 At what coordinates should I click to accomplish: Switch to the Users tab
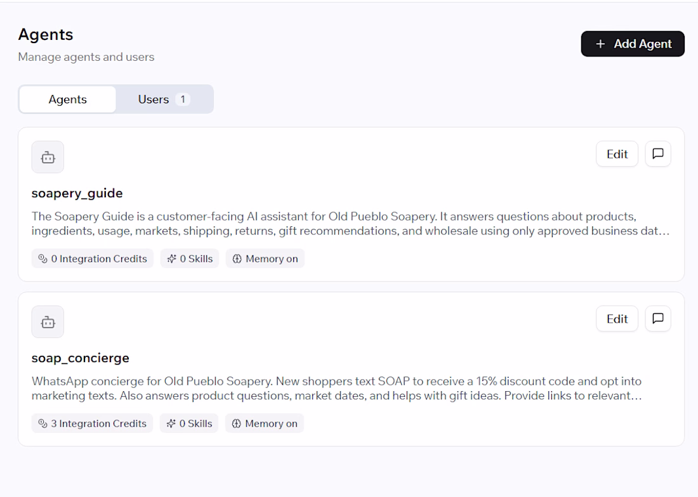(x=164, y=99)
